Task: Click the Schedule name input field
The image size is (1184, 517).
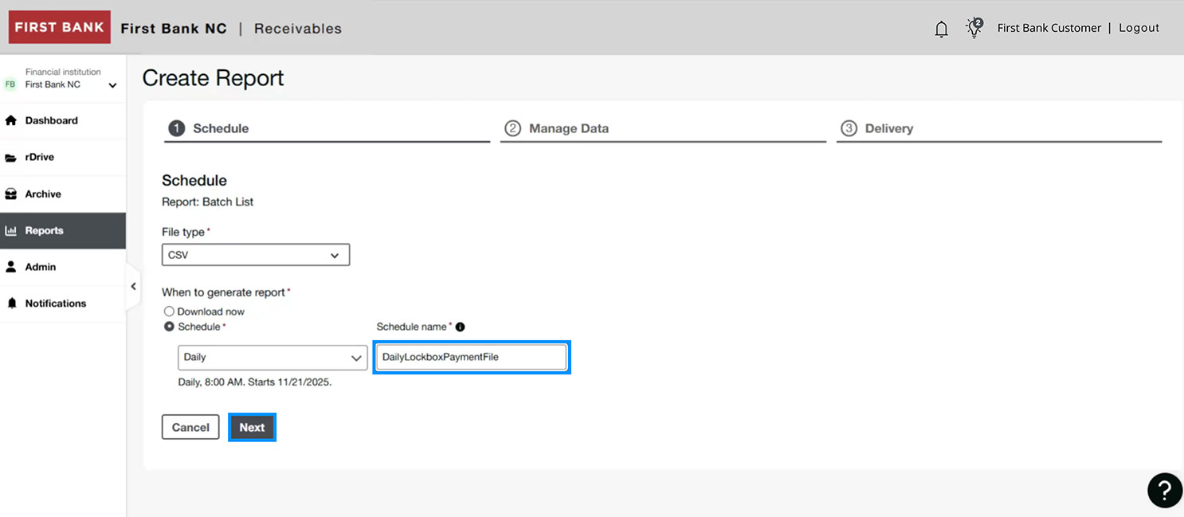Action: [471, 357]
